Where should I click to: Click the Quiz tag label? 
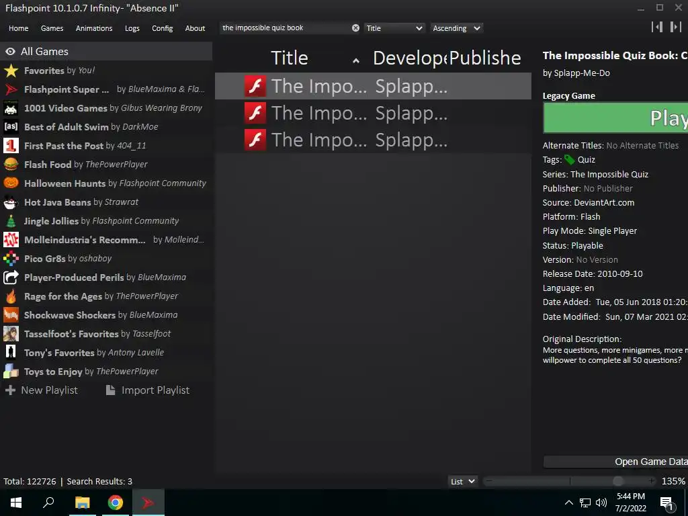click(586, 160)
